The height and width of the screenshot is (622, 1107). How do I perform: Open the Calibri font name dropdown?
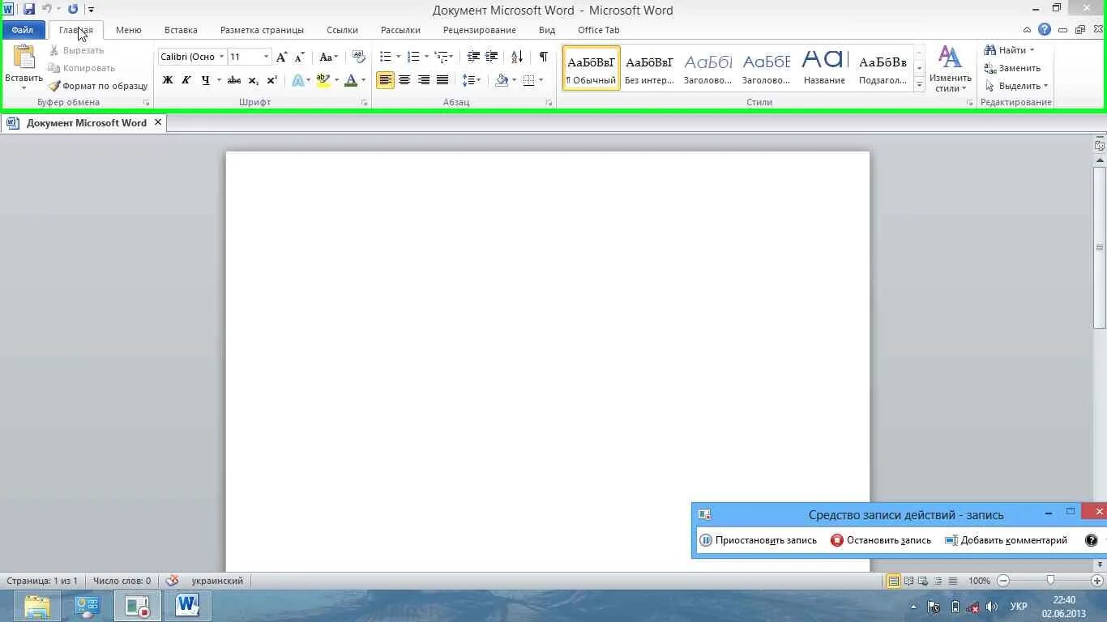(221, 57)
